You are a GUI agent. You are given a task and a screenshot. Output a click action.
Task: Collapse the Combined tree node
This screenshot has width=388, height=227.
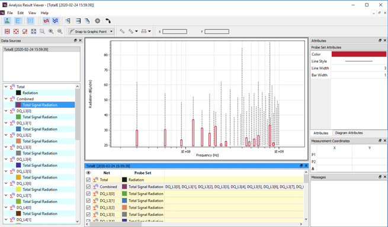tap(6, 99)
